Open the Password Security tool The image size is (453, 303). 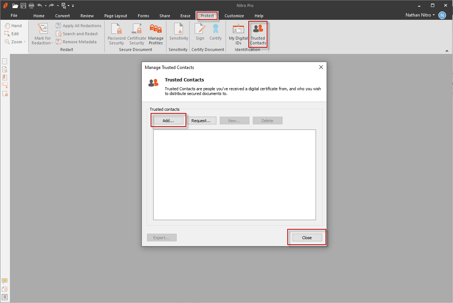[x=116, y=33]
